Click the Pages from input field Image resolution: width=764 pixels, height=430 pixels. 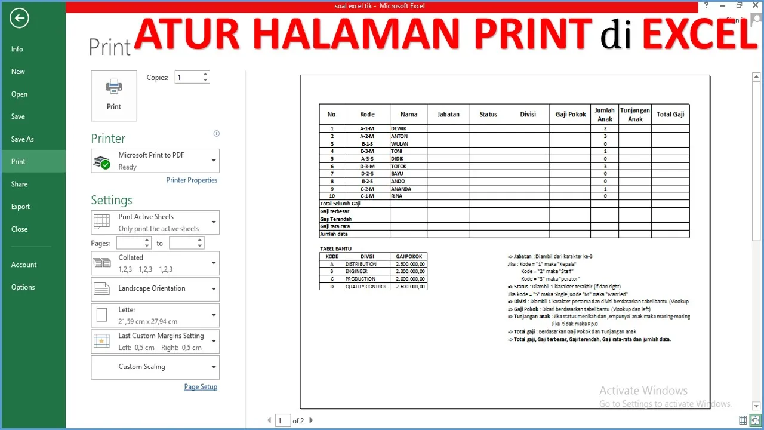(130, 243)
